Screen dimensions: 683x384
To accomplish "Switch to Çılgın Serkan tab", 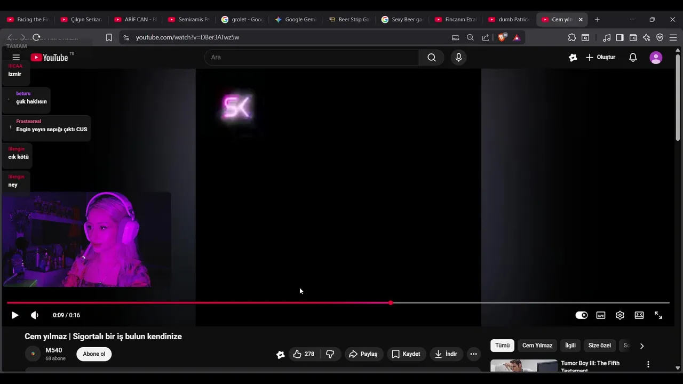I will click(x=81, y=19).
